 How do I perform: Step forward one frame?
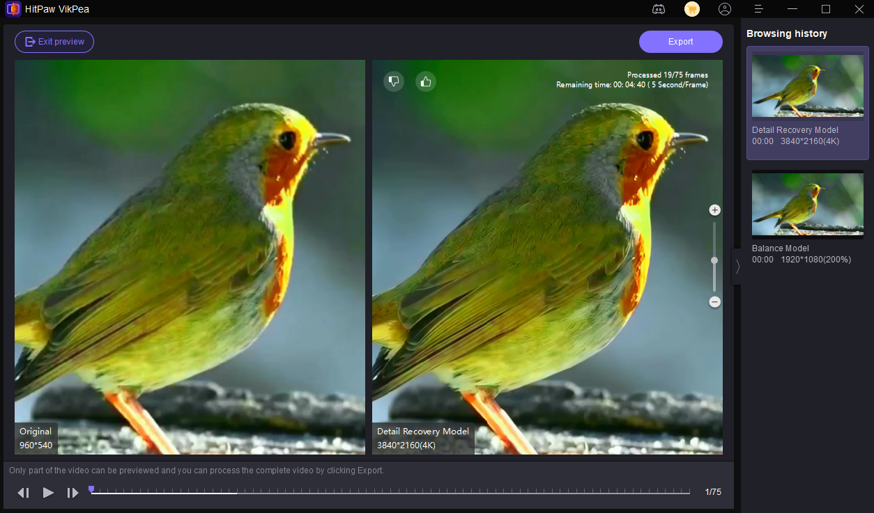72,492
